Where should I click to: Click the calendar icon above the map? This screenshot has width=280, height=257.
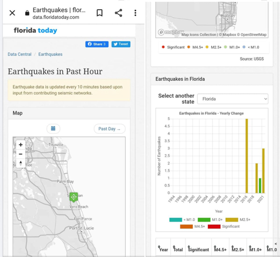(x=53, y=129)
